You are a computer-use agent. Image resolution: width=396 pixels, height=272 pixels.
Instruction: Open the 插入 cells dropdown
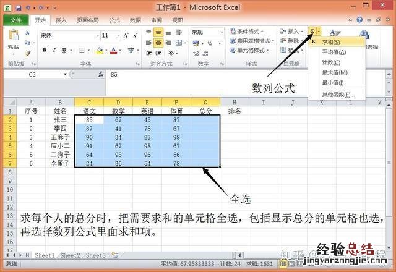tap(291, 32)
